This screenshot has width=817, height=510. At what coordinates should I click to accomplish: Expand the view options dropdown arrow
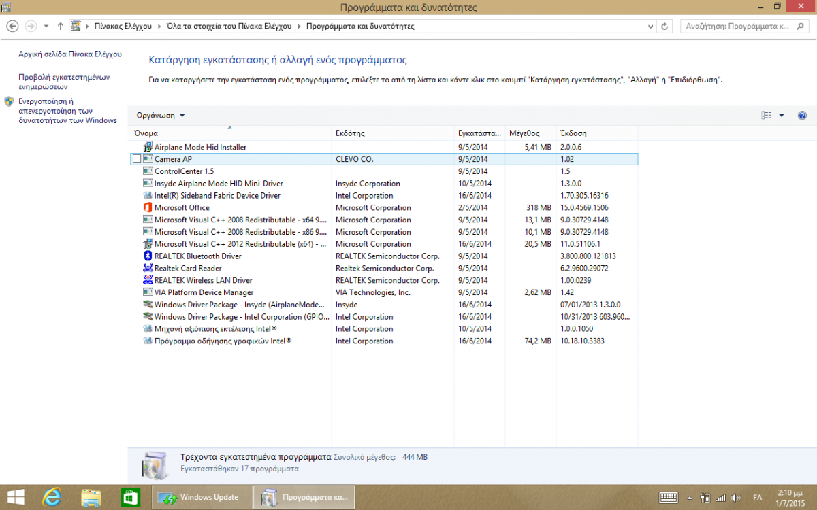click(x=782, y=116)
